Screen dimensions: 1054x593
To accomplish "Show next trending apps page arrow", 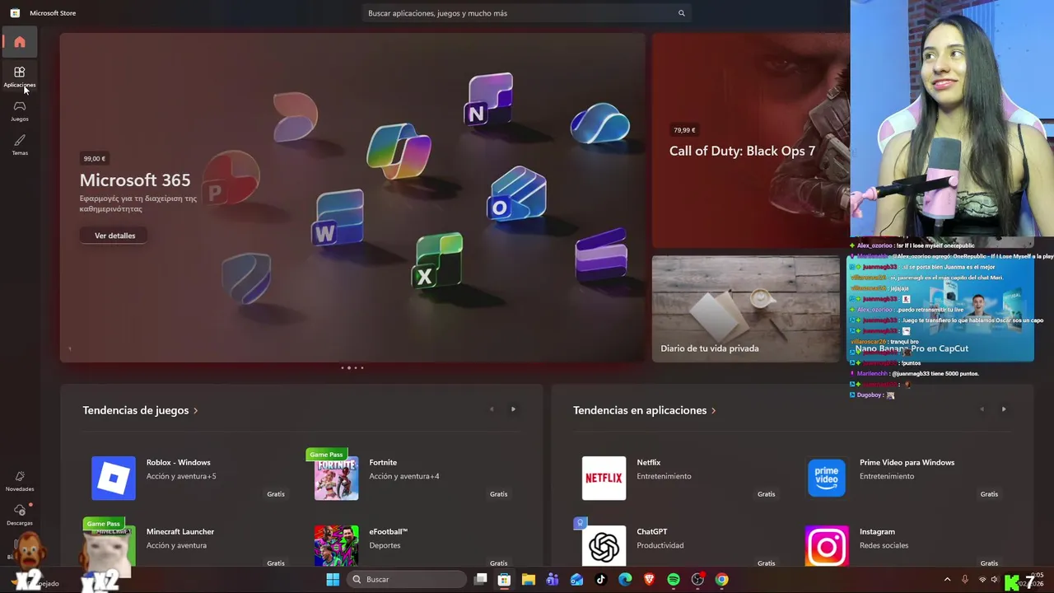I will click(1003, 409).
